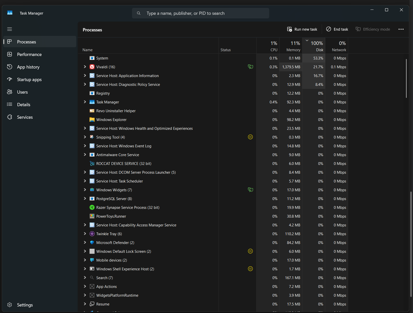Click the PostgreSQL Server process icon
Image resolution: width=413 pixels, height=313 pixels.
(x=92, y=199)
